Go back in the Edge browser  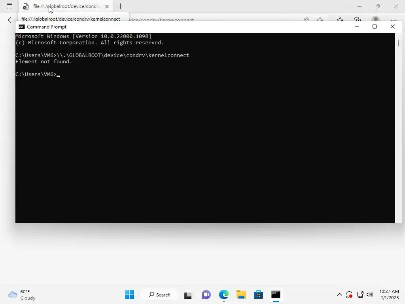click(x=11, y=20)
